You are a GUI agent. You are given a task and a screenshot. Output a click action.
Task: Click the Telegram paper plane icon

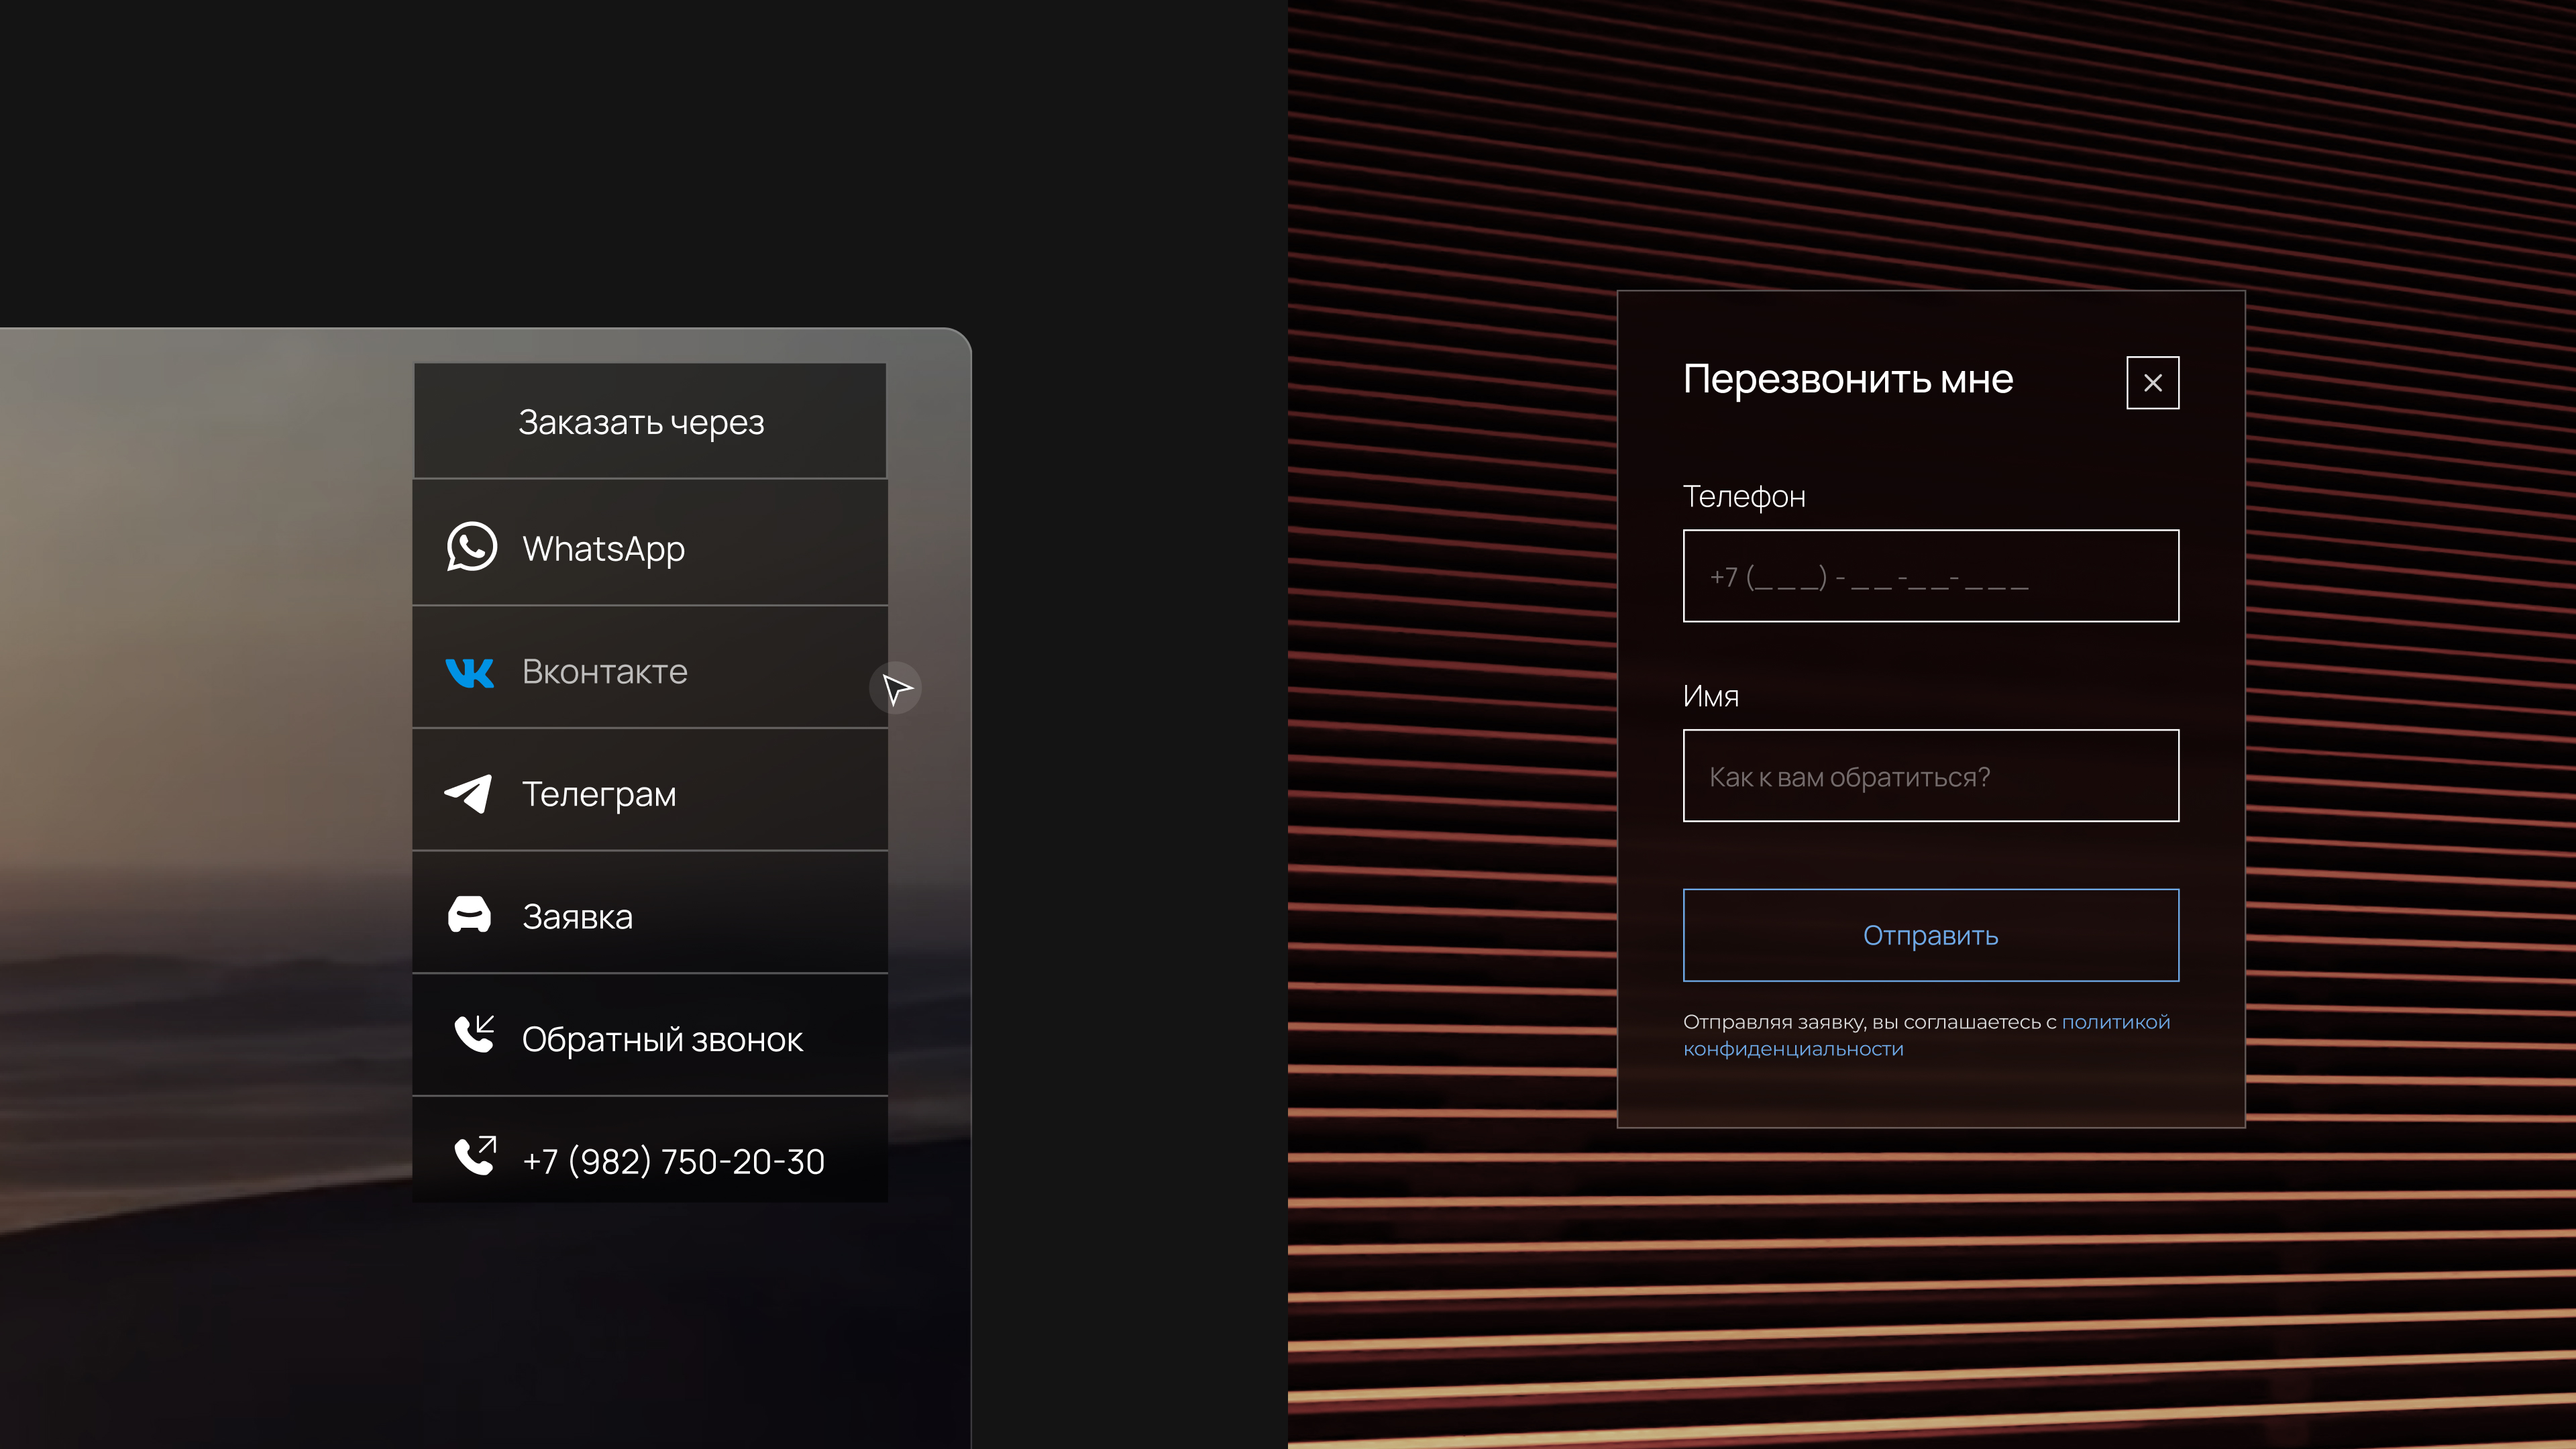point(468,794)
